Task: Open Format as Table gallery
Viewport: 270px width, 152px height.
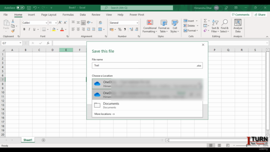Action: coord(164,26)
